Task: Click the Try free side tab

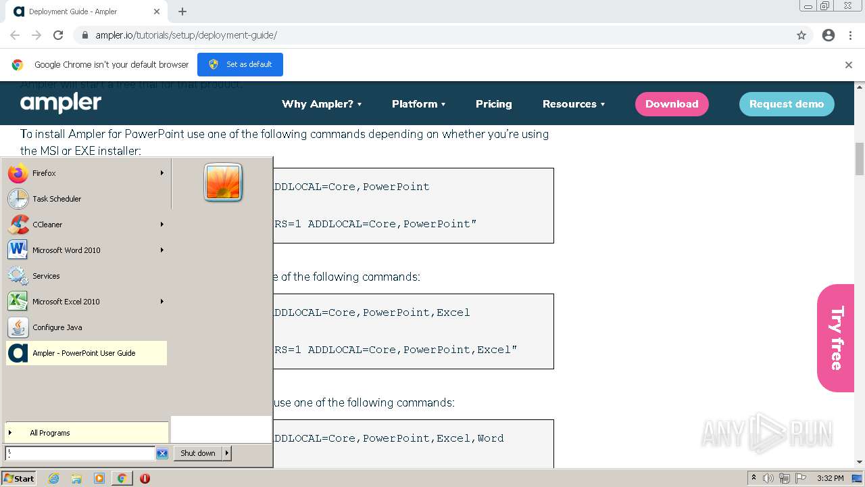Action: point(836,338)
